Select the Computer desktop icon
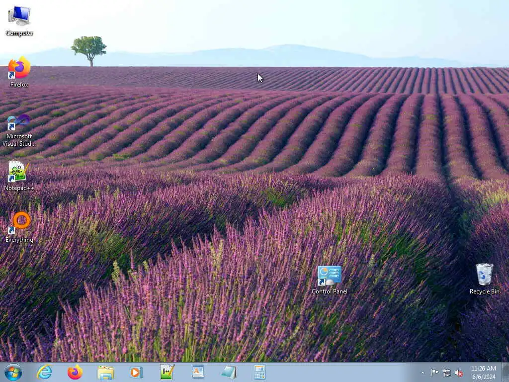Screen dimensions: 509x382 click(x=19, y=21)
